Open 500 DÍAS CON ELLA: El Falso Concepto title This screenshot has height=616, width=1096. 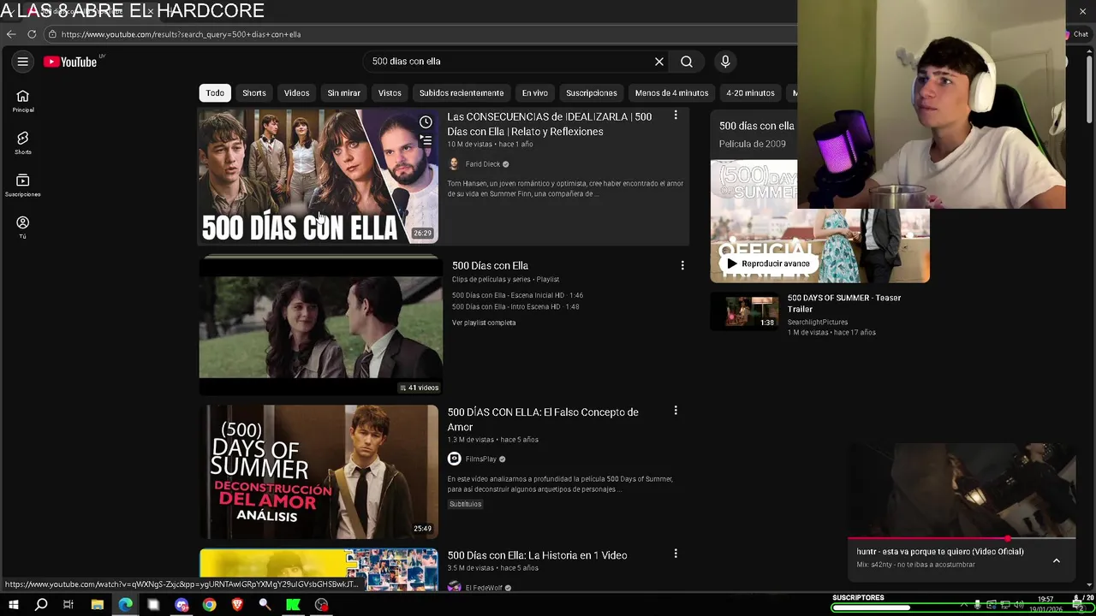pos(543,419)
